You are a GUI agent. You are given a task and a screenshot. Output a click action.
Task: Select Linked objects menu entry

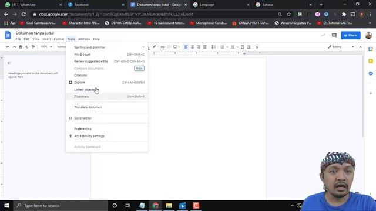point(107,90)
